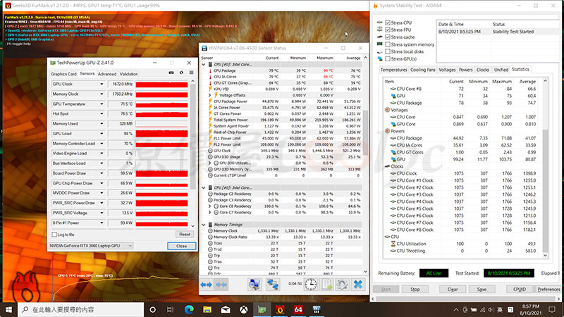The image size is (564, 317).
Task: Click AIDA64 statistics vertical scrollbar
Action: click(545, 168)
